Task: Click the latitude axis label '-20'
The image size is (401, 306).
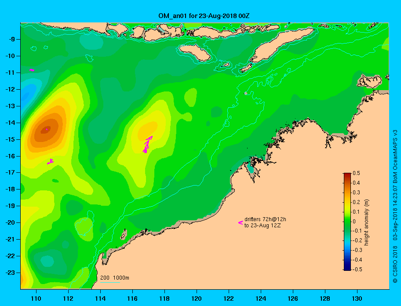Action: 10,222
